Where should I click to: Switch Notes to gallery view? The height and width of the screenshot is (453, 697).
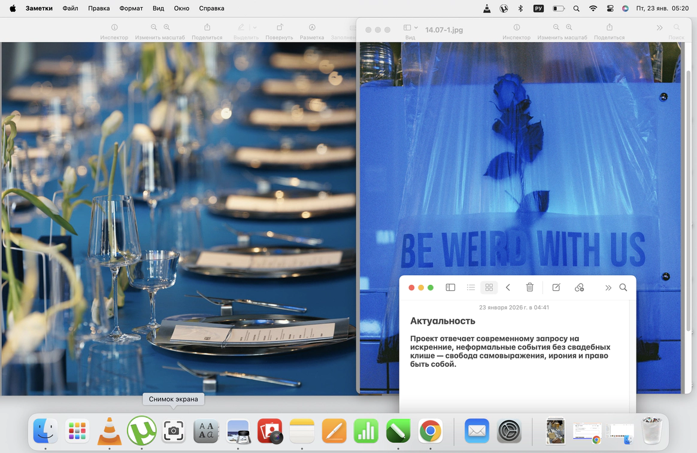489,287
